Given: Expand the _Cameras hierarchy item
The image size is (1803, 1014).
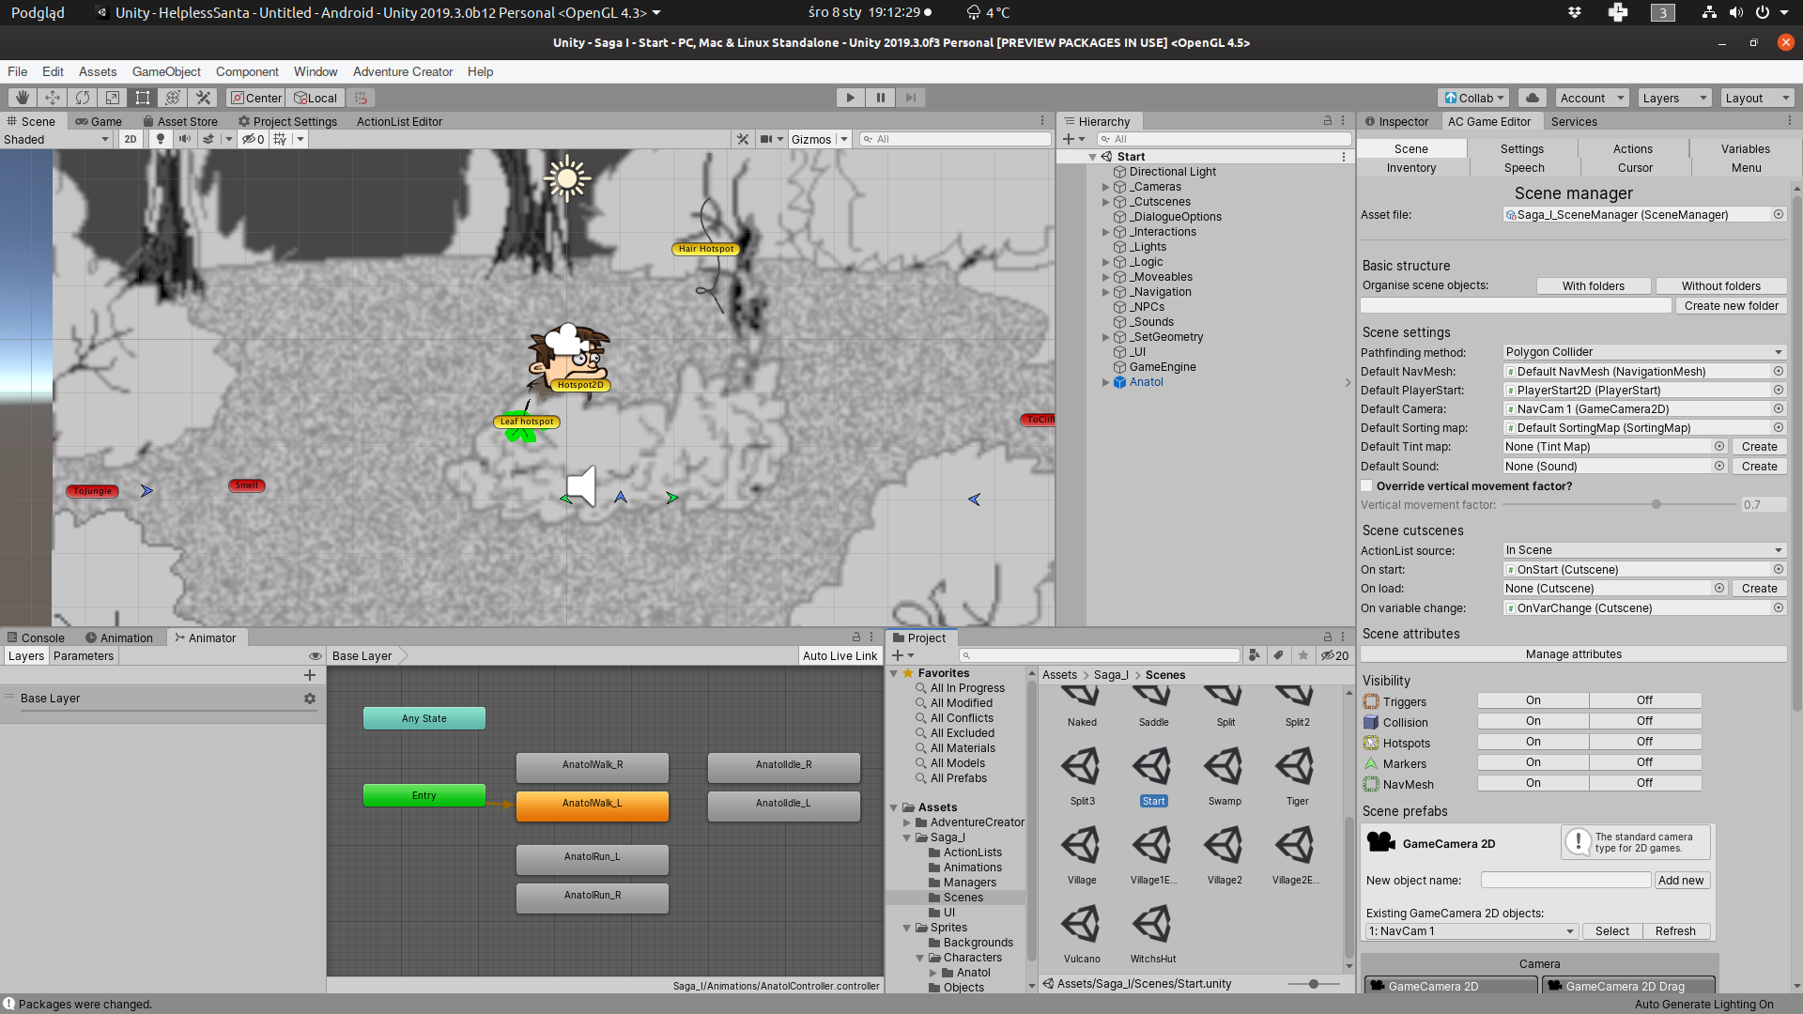Looking at the screenshot, I should (x=1105, y=187).
